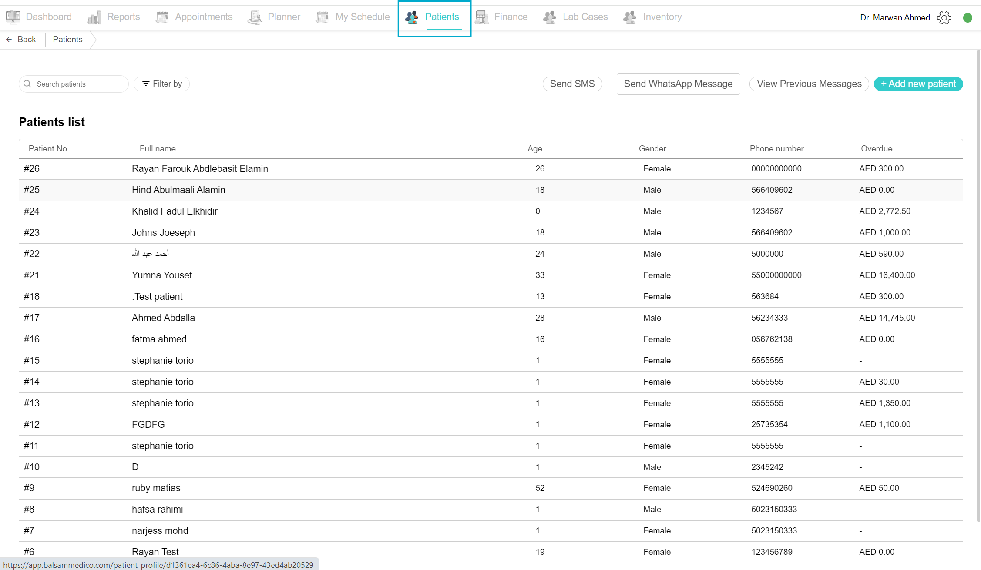Expand the Filter by dropdown

[x=162, y=84]
